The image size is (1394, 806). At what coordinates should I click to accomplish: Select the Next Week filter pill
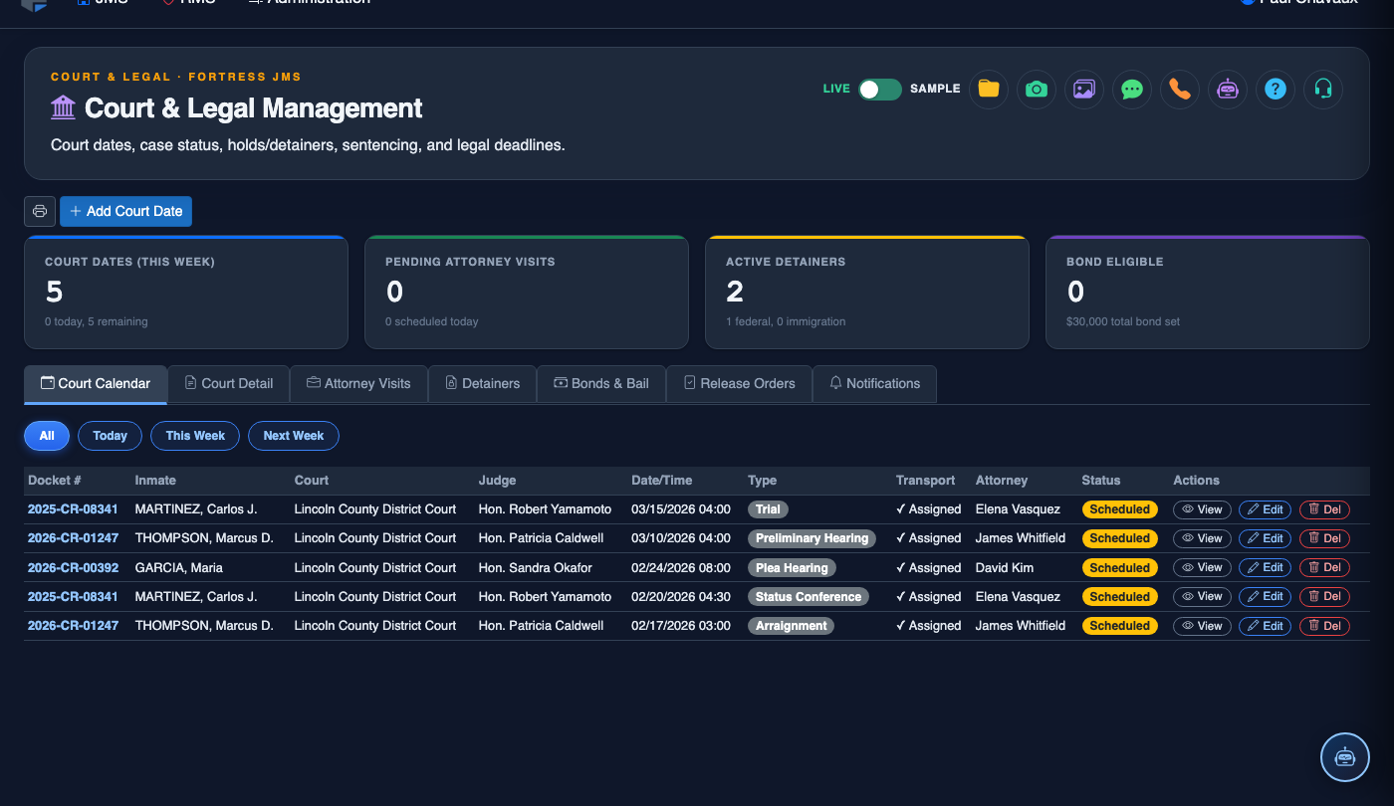(x=294, y=436)
